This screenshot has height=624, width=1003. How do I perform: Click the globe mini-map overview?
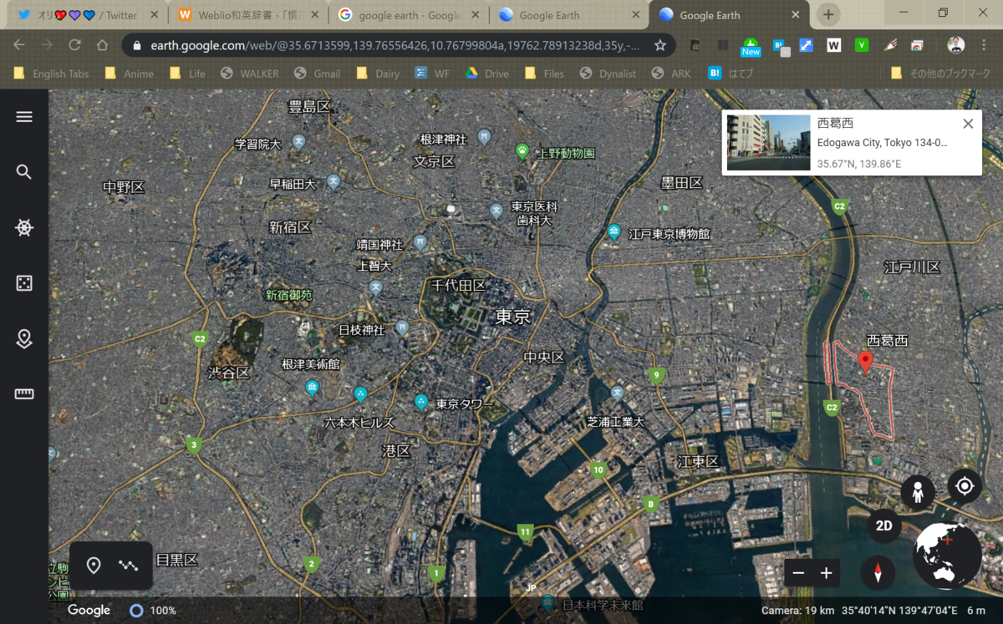(948, 556)
